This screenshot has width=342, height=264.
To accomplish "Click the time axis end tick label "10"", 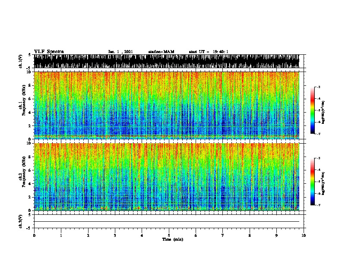I will [304, 236].
